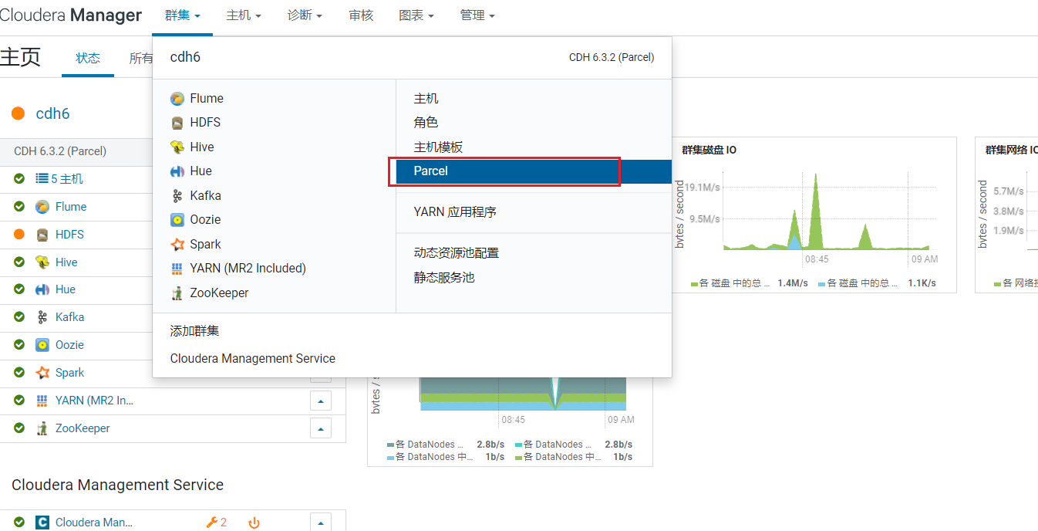Click the 群集磁盘 IO chart title

tap(709, 150)
